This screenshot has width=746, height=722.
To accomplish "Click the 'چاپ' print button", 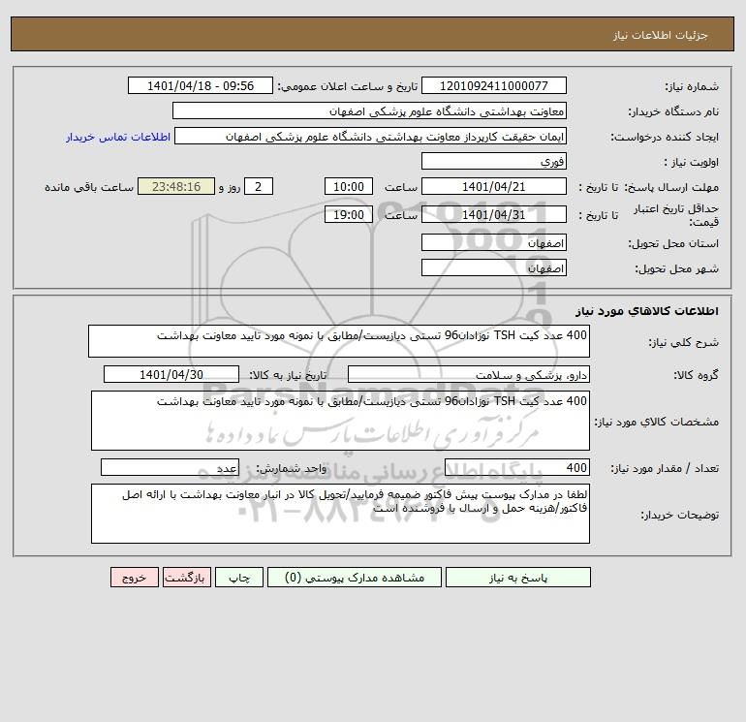I will (239, 578).
